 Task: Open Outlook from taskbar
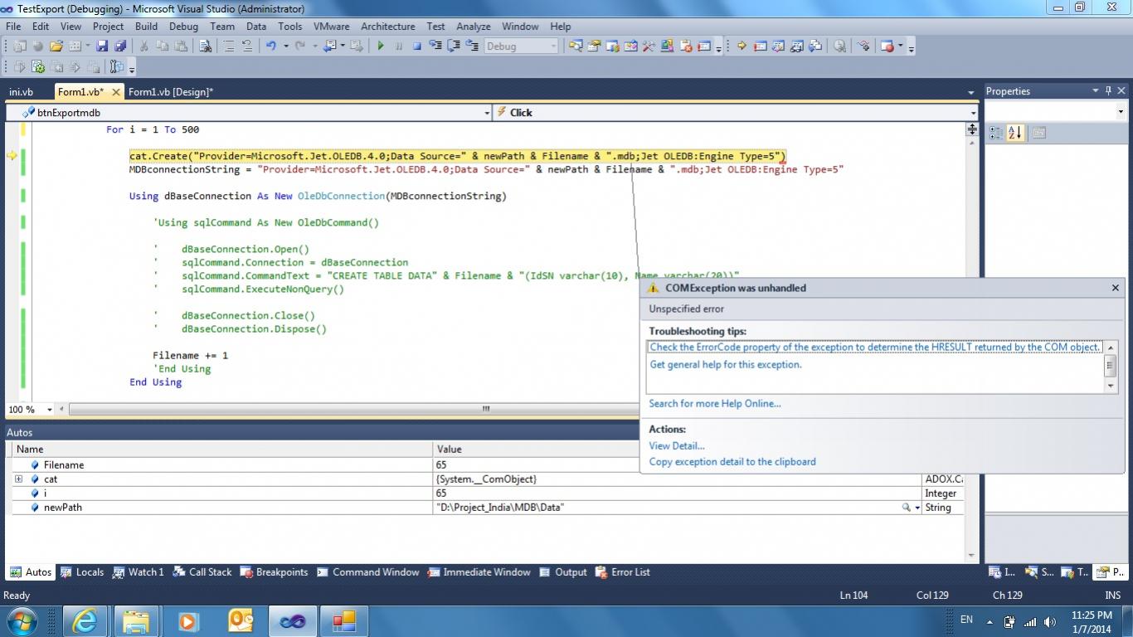[x=241, y=620]
